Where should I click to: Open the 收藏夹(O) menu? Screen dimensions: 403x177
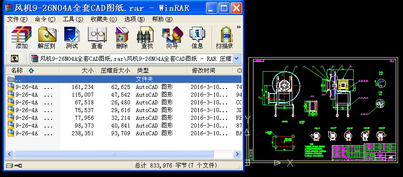pos(104,19)
